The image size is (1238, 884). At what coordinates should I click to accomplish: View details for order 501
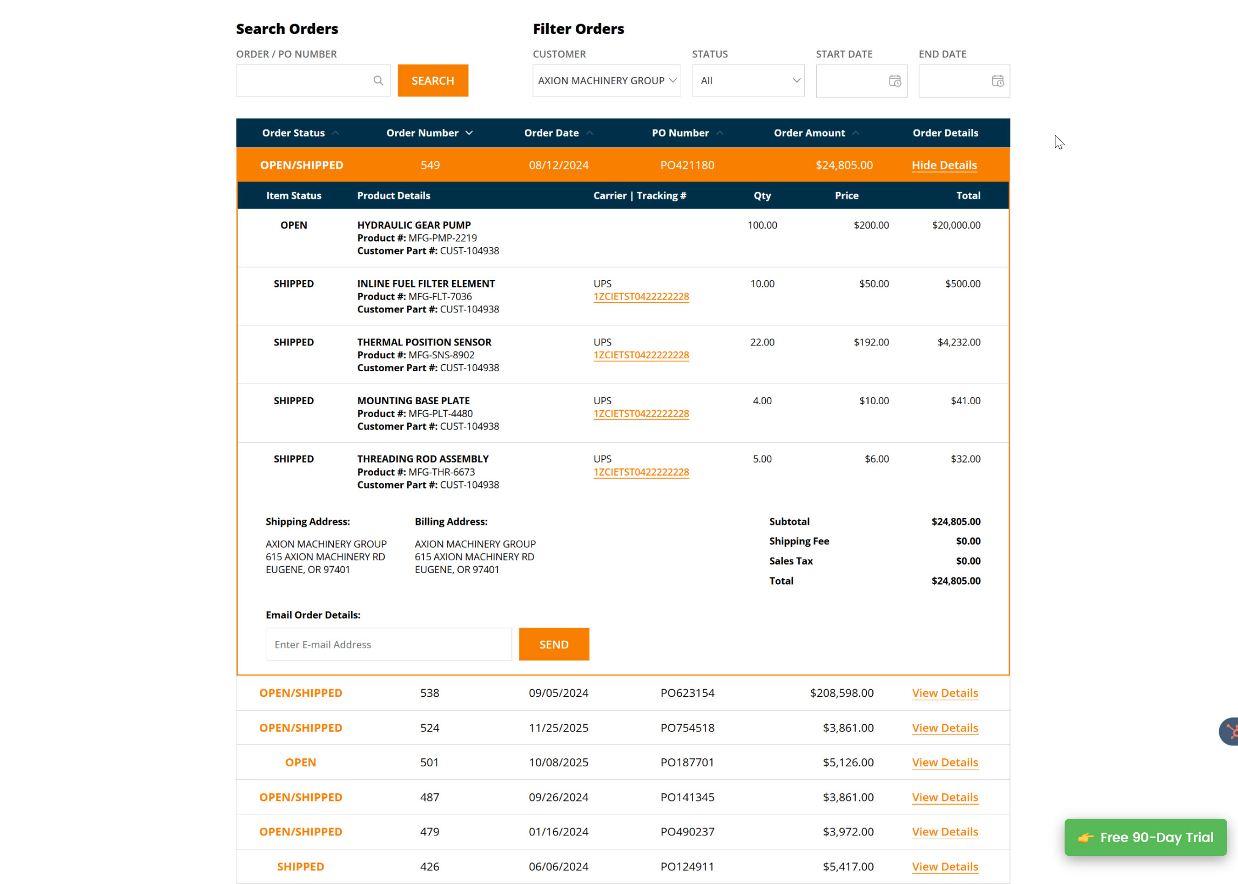click(x=945, y=762)
